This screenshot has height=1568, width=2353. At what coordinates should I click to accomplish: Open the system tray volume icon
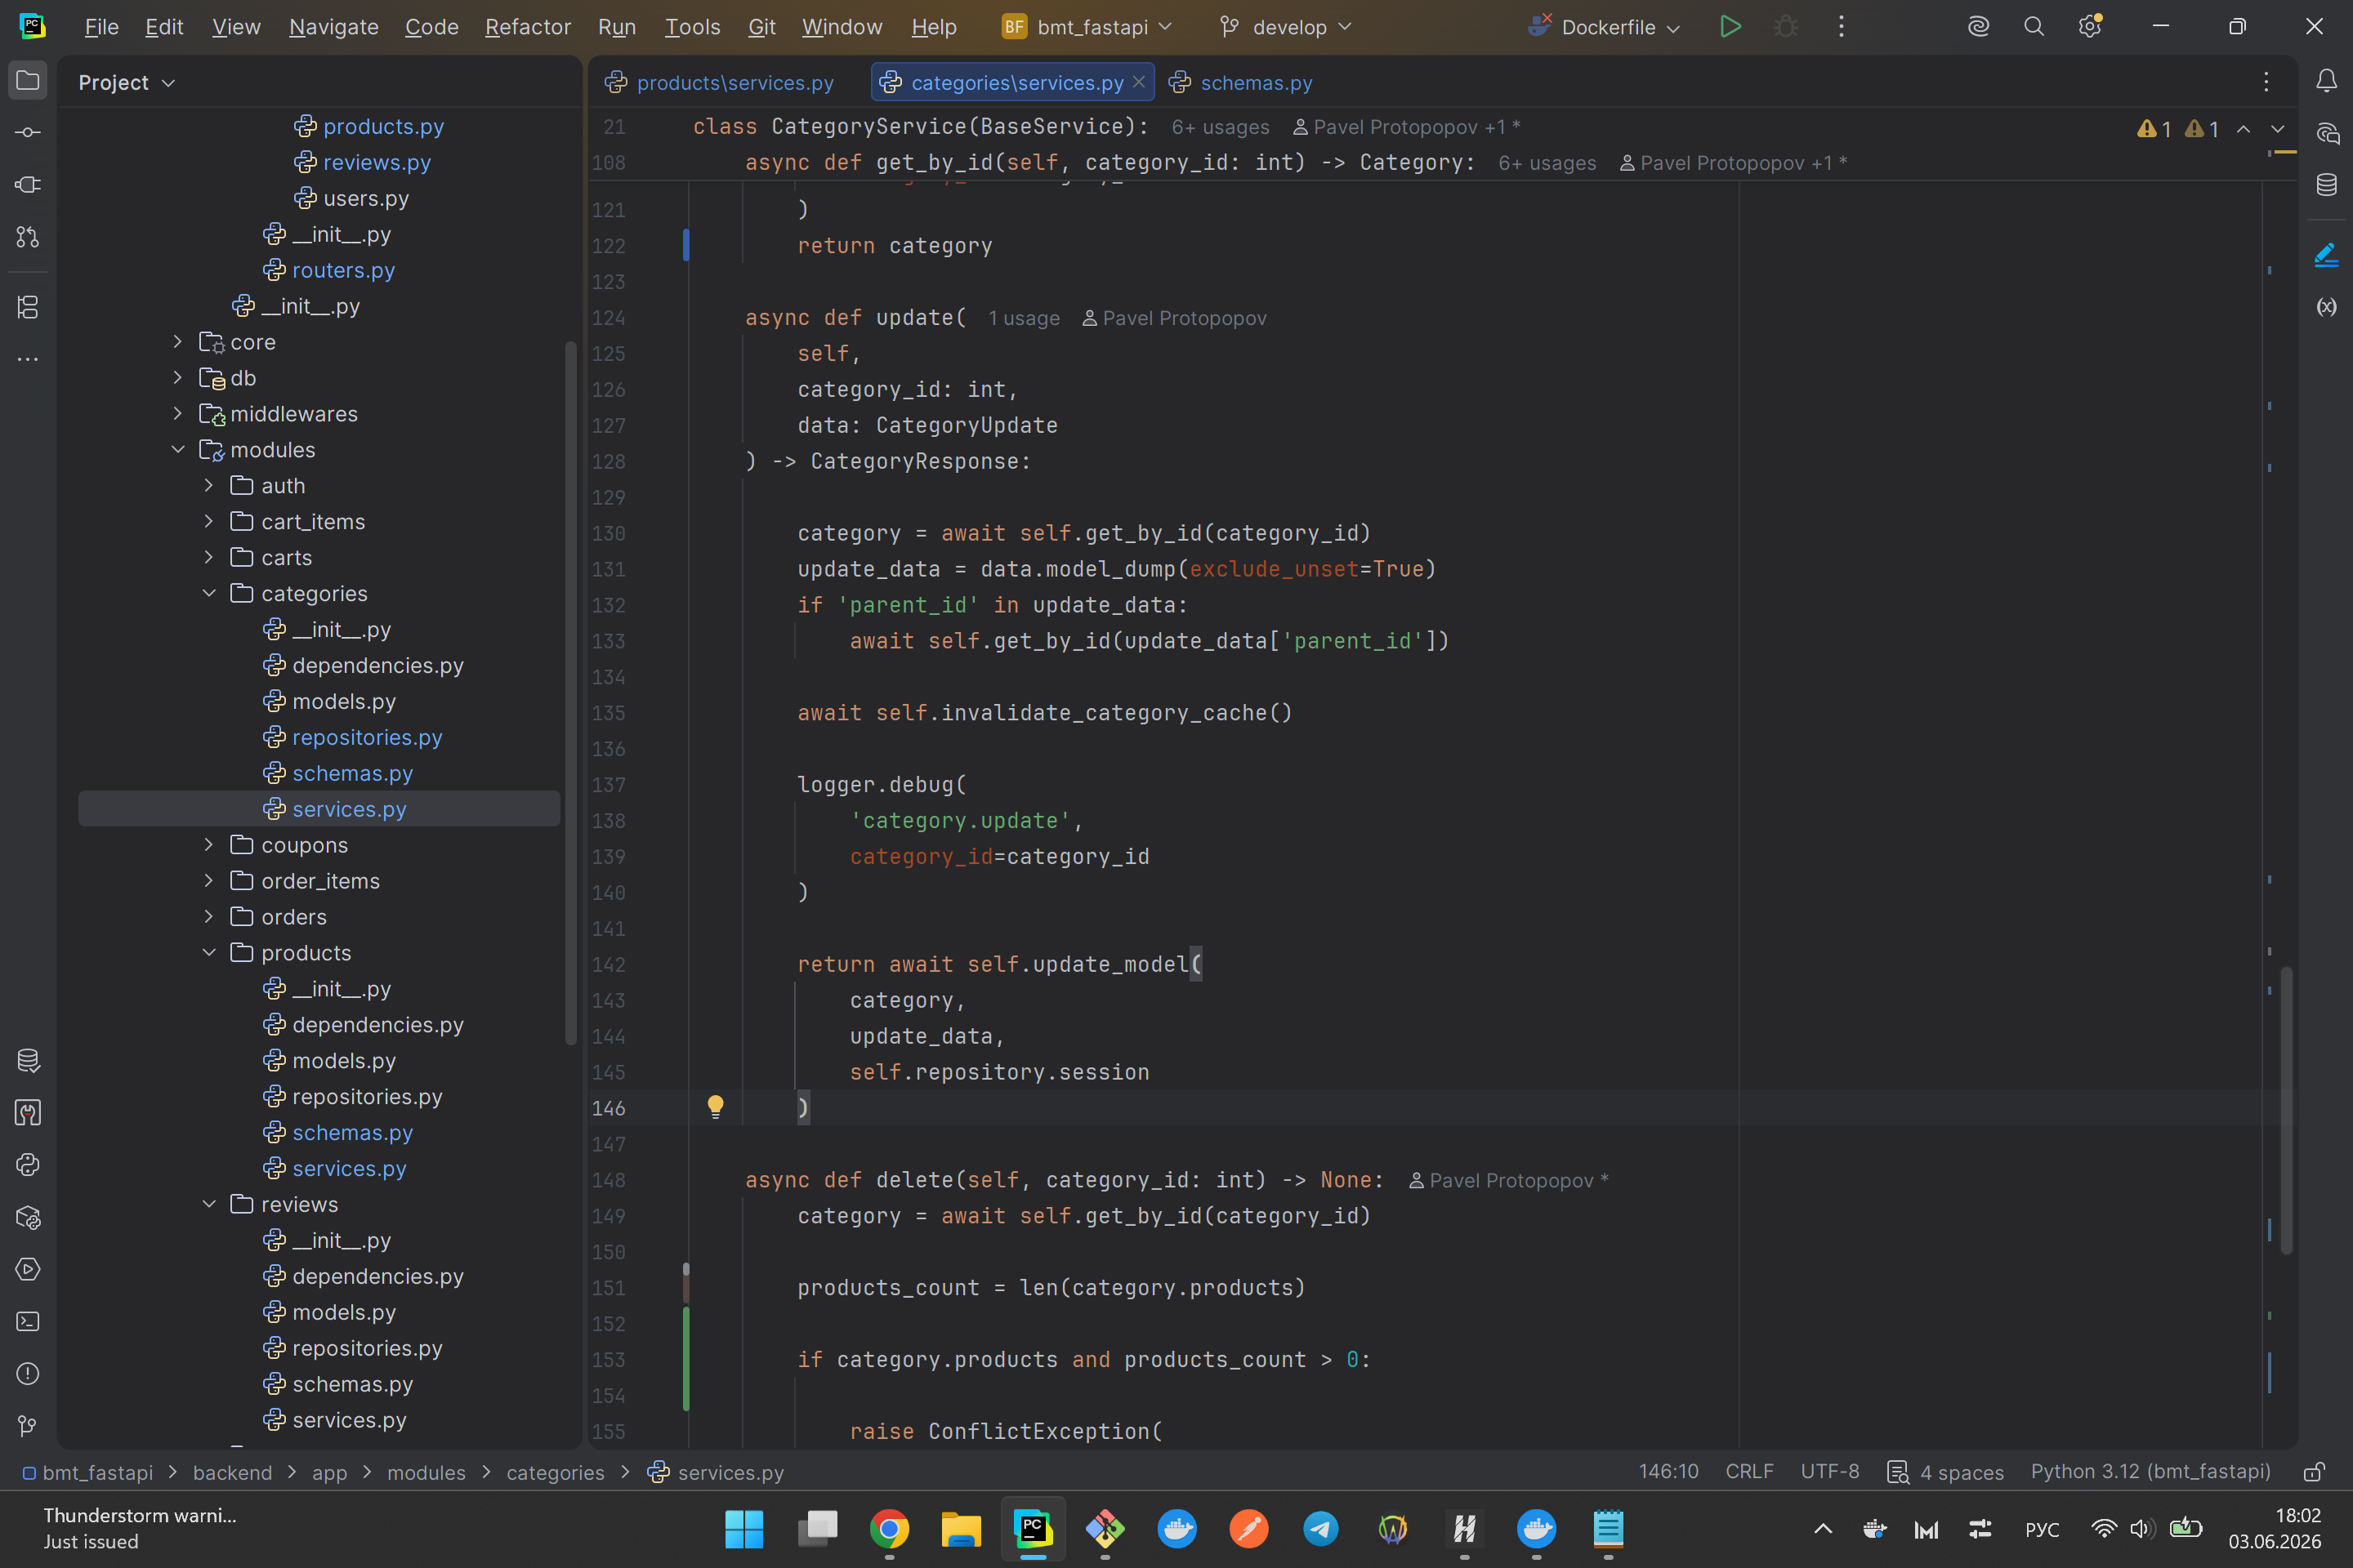[x=2141, y=1528]
